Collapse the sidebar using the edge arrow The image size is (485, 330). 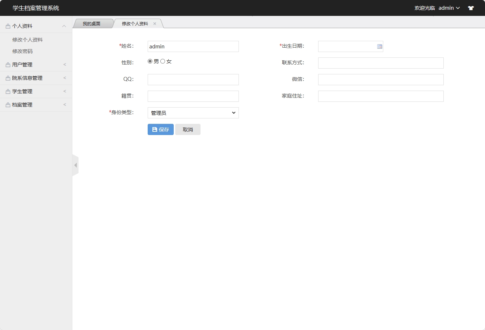[x=75, y=165]
